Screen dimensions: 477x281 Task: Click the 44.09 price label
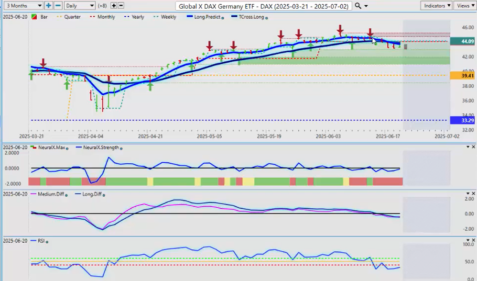point(462,41)
